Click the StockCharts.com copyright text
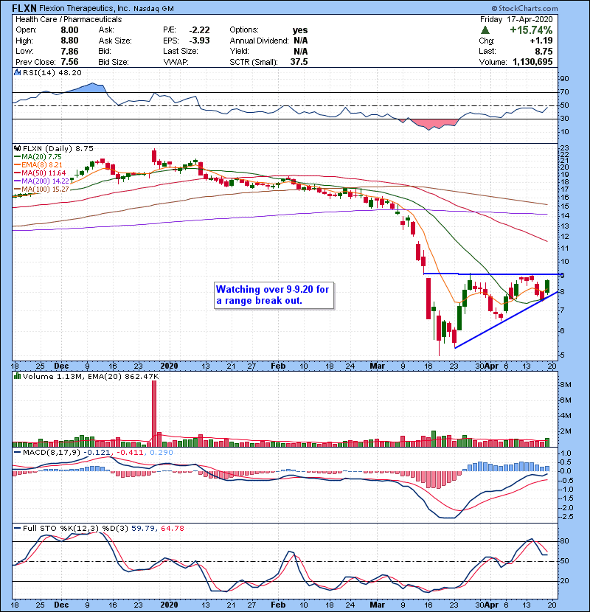590x612 pixels. [525, 8]
